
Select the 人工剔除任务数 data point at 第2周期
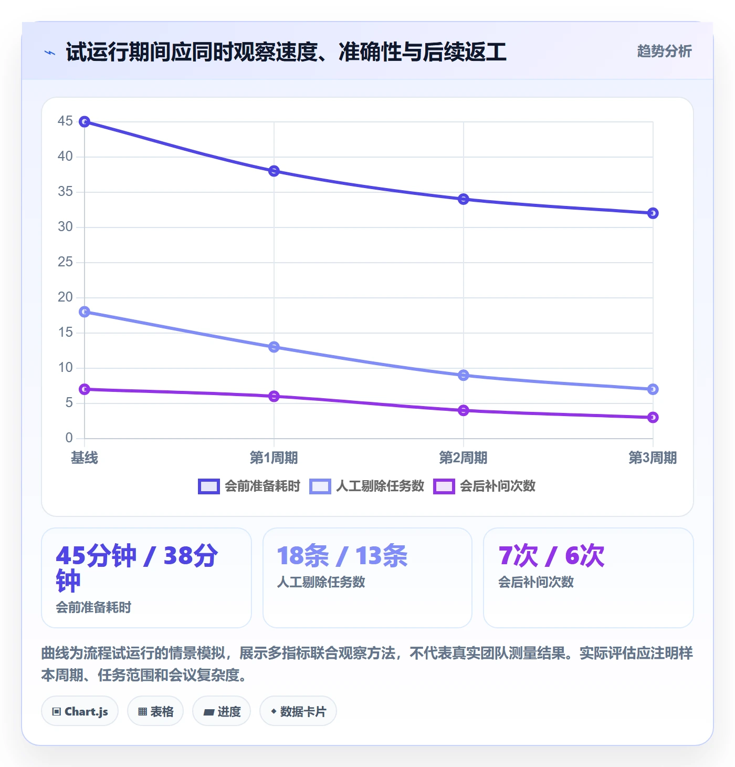point(464,375)
